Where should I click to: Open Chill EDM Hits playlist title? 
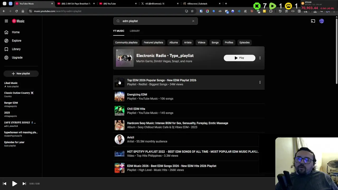[x=136, y=109]
